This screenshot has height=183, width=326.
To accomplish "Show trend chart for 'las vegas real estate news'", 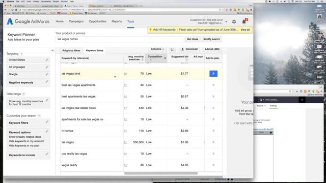I will tap(126, 108).
